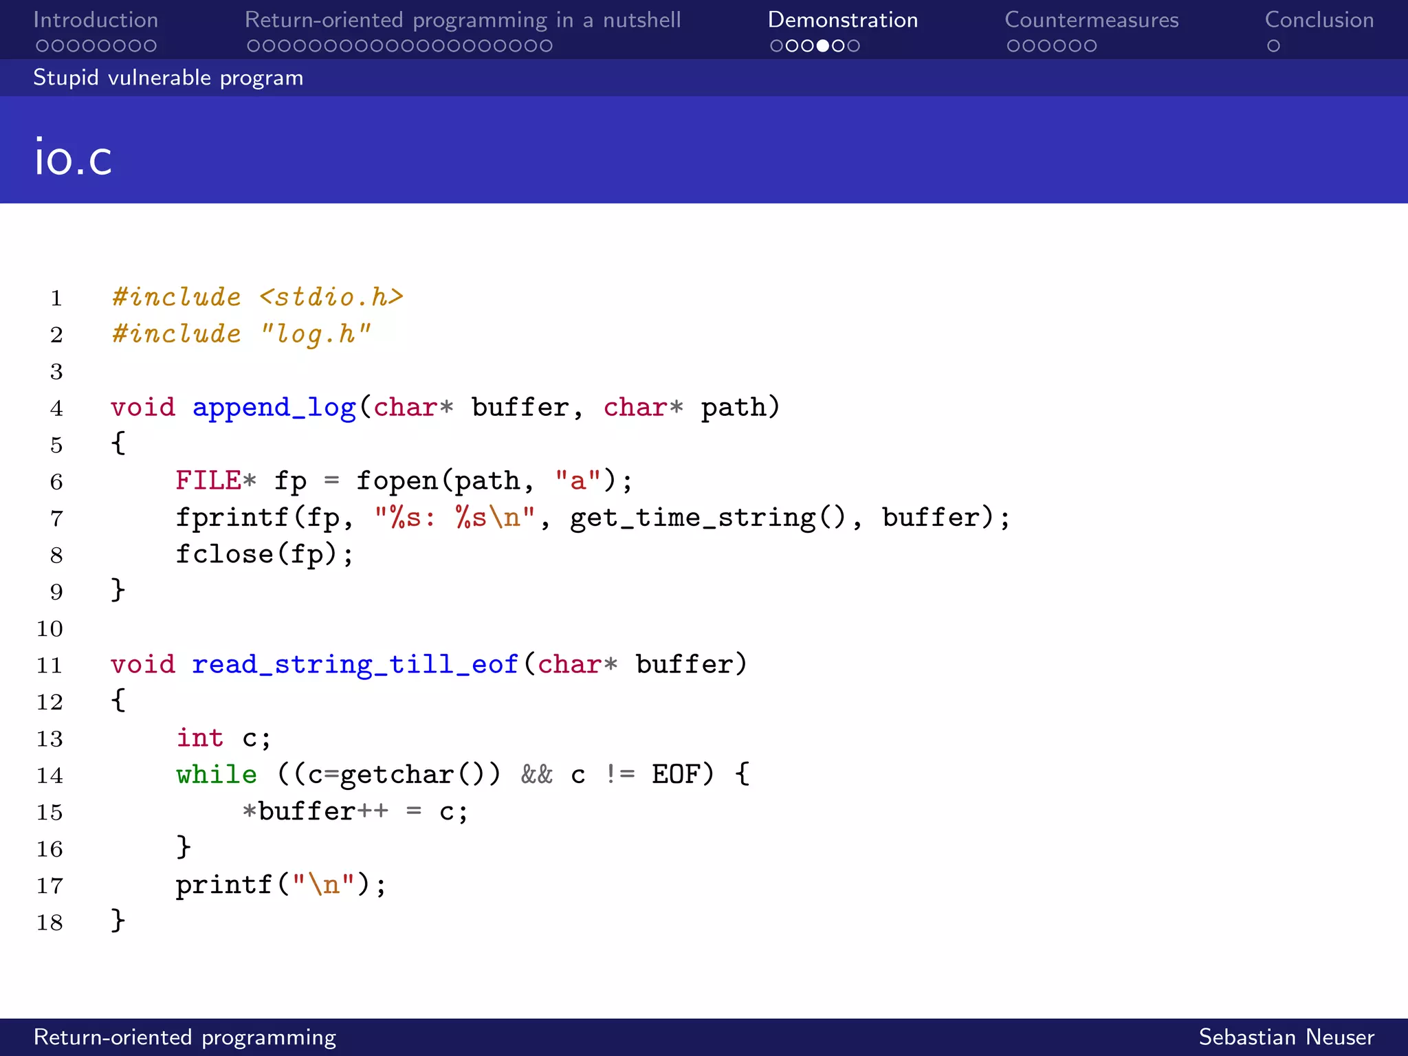Click the last circle under Demonstration
Viewport: 1408px width, 1056px height.
853,46
